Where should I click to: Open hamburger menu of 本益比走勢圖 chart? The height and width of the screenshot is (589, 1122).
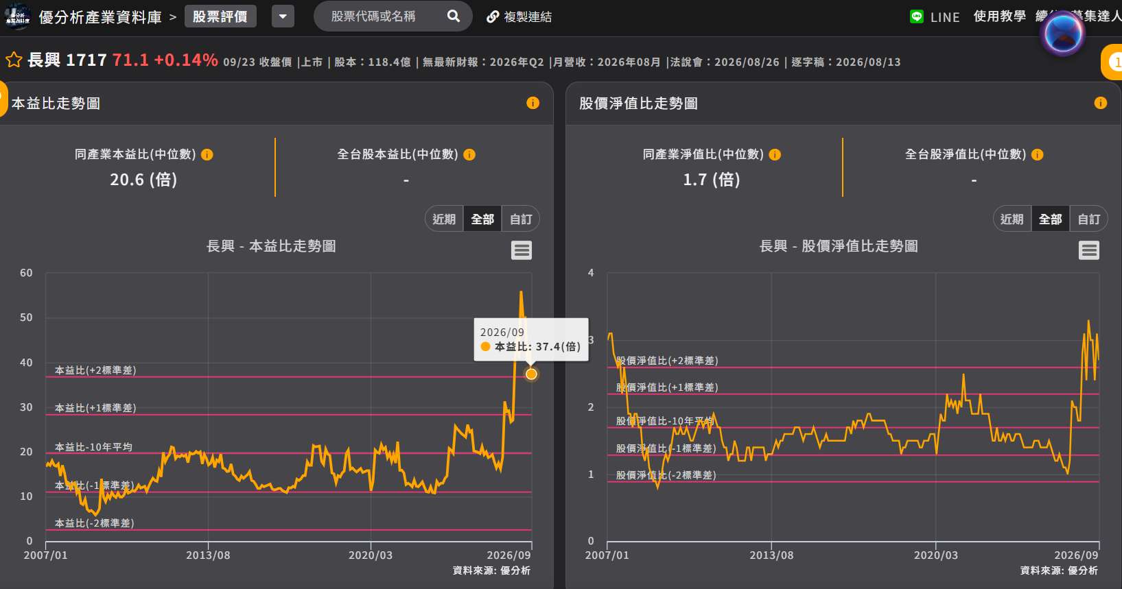tap(522, 250)
